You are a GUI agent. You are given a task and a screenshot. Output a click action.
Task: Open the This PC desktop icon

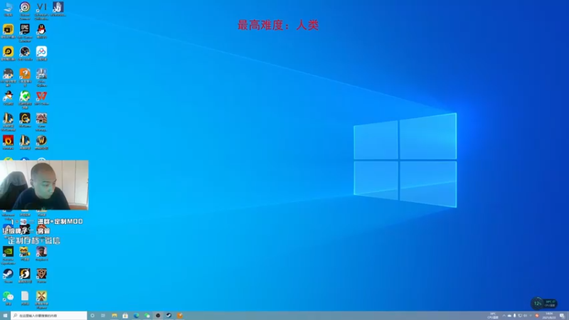pos(8,8)
